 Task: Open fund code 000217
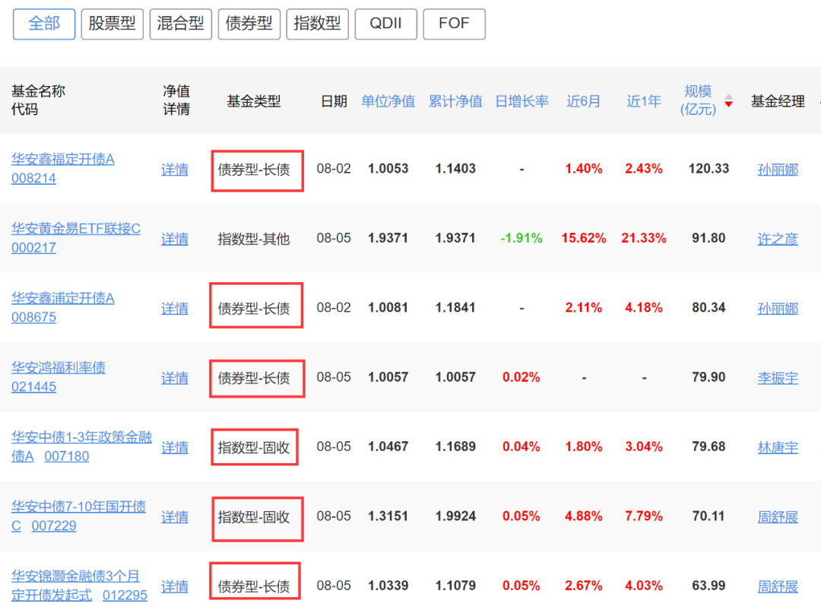point(33,248)
